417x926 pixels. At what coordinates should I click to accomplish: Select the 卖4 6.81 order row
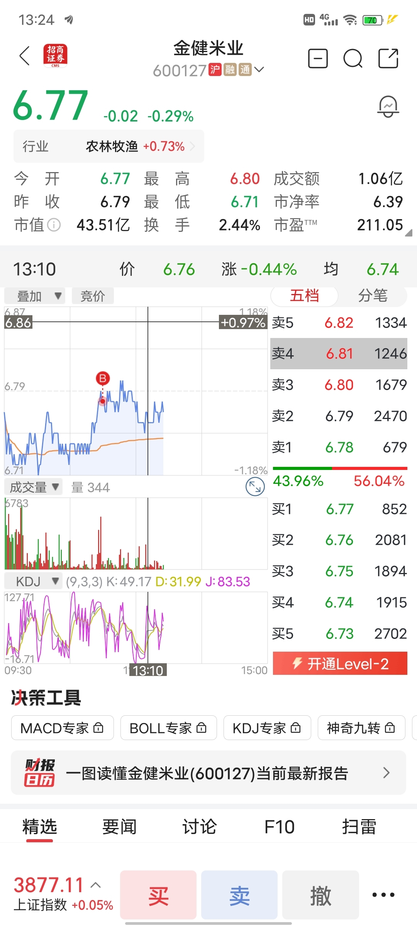(339, 353)
